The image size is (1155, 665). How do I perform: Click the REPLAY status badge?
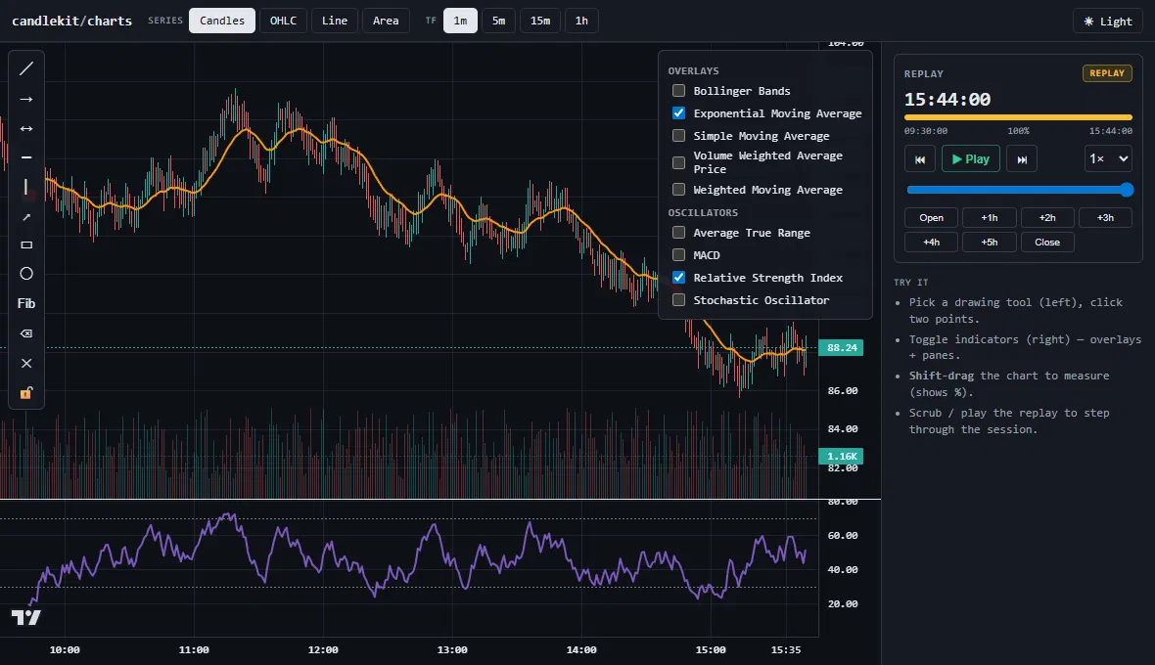(x=1106, y=72)
